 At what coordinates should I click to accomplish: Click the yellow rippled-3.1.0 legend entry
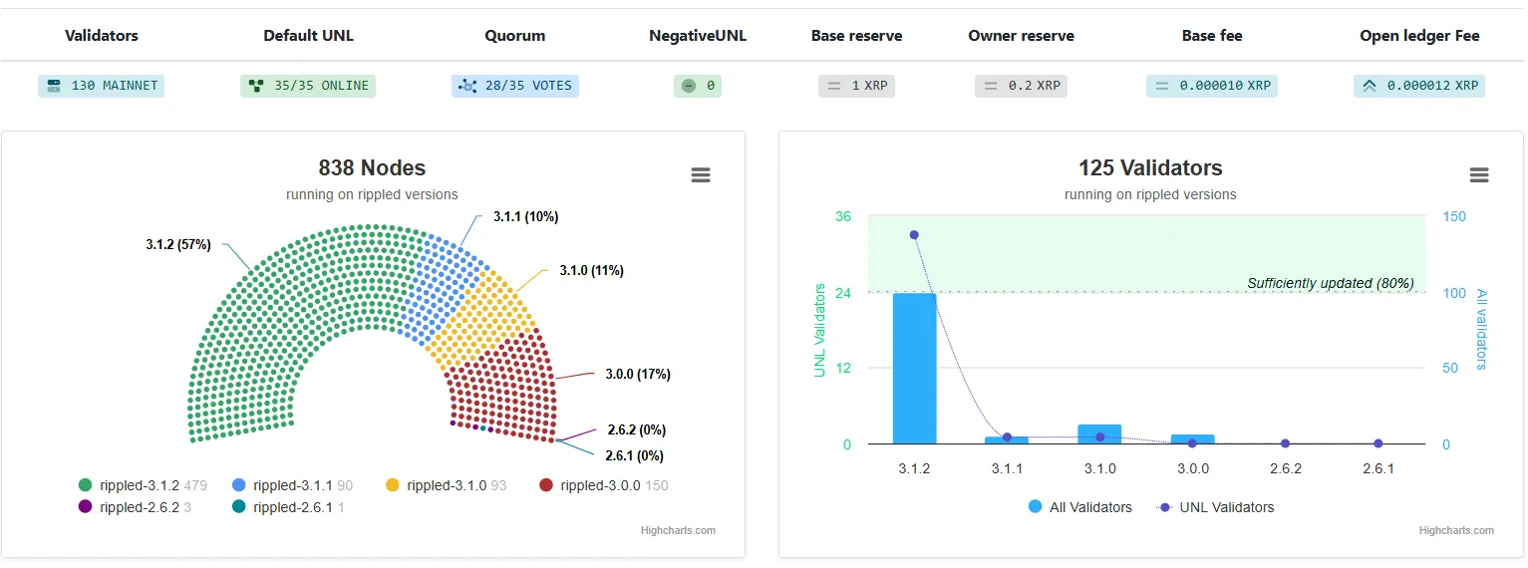coord(447,485)
